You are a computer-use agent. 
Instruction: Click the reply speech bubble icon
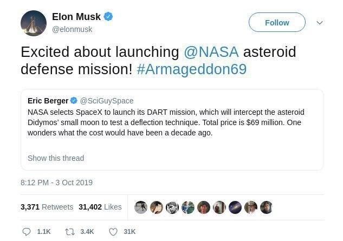(x=27, y=232)
